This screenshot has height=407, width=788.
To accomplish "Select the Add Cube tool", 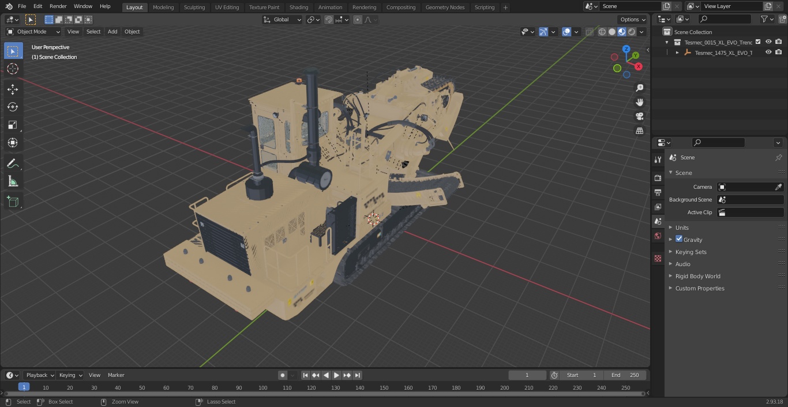I will tap(13, 201).
